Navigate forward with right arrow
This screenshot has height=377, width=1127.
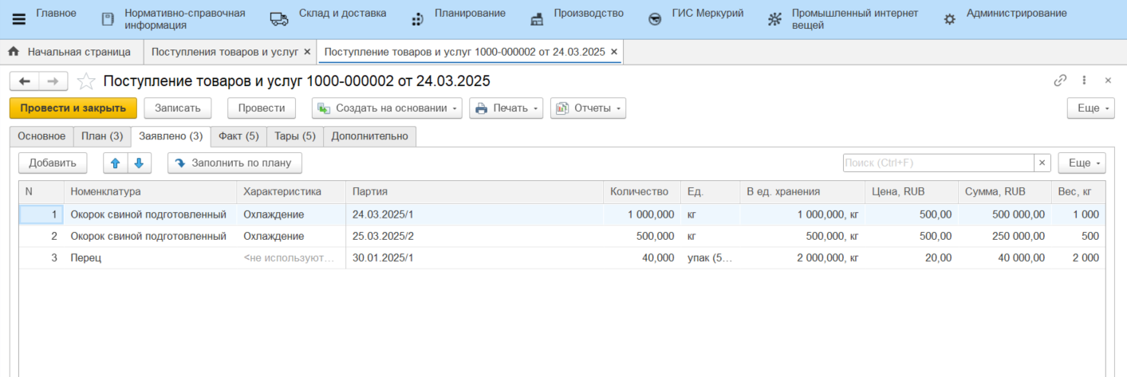click(53, 81)
